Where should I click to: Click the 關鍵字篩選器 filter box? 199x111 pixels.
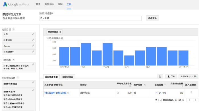click(18, 84)
